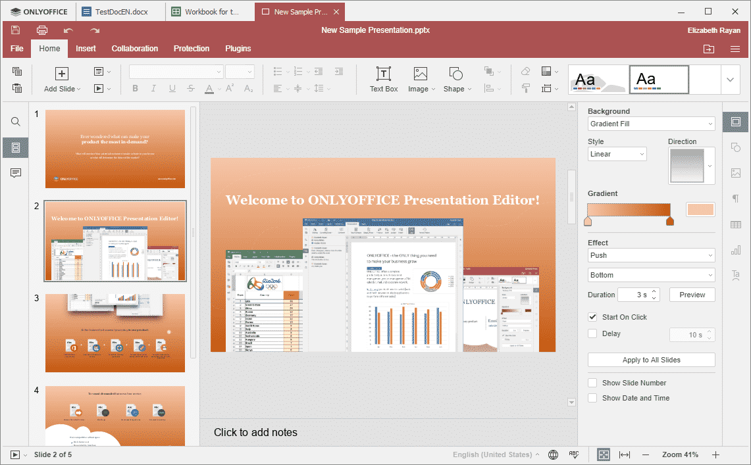The height and width of the screenshot is (465, 751).
Task: Click the language globe icon
Action: pos(553,454)
